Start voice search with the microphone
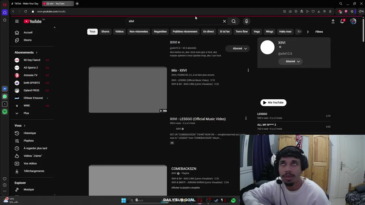 [x=246, y=21]
